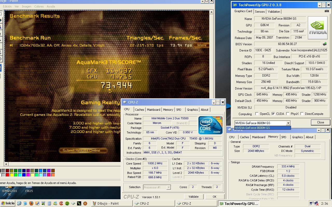Click the Close button in GPU-Z

[x=321, y=122]
